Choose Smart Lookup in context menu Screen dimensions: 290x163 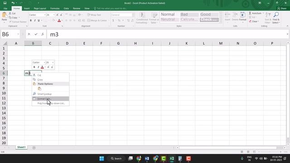coord(50,94)
